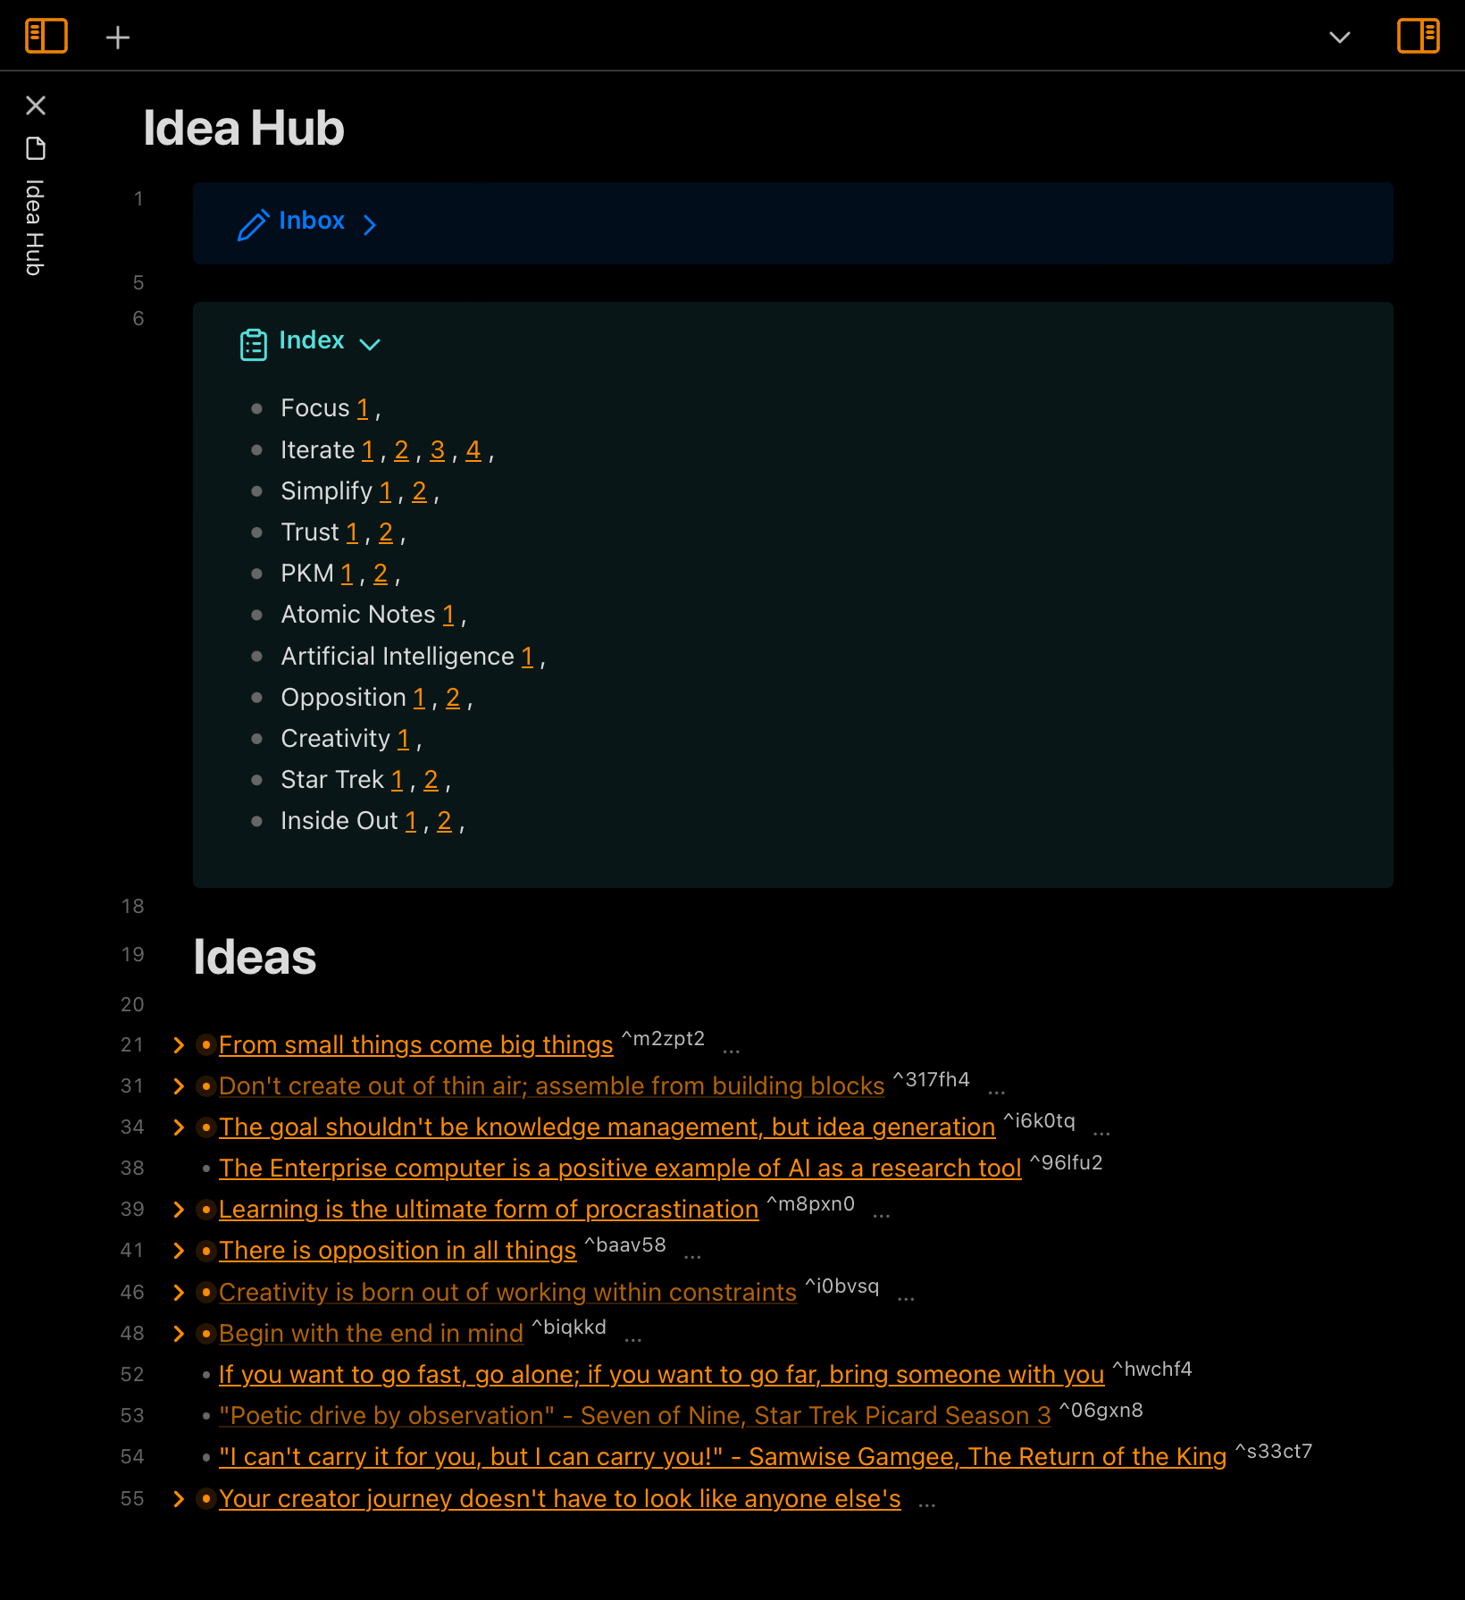Expand the Inbox callout

click(370, 224)
